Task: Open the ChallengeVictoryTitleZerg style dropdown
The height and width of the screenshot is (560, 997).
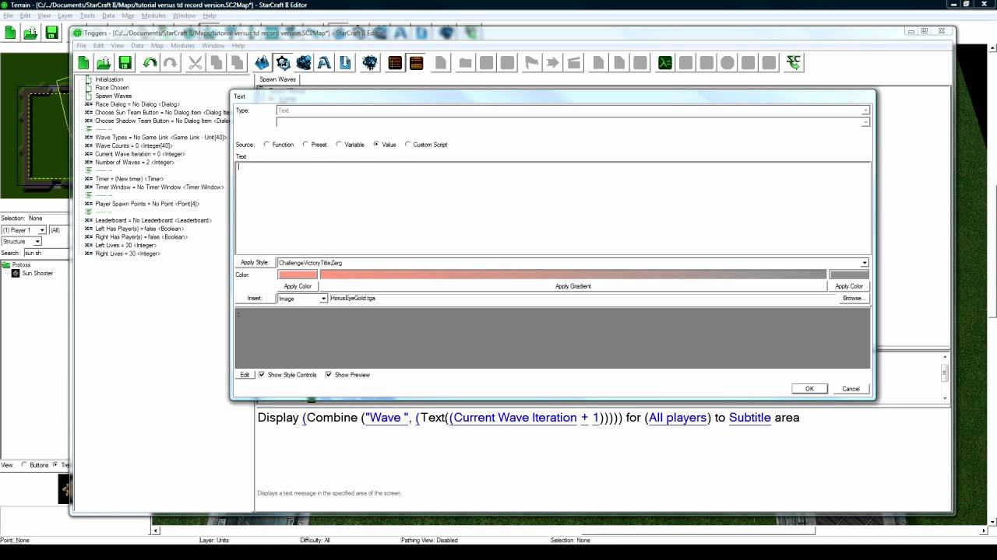Action: click(572, 263)
